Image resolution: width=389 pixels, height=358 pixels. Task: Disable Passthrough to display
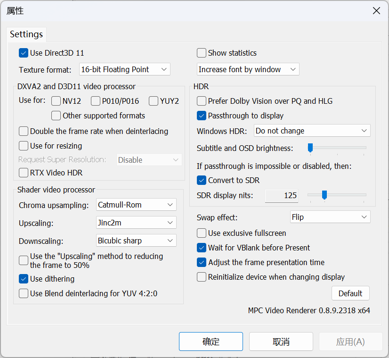pos(202,116)
